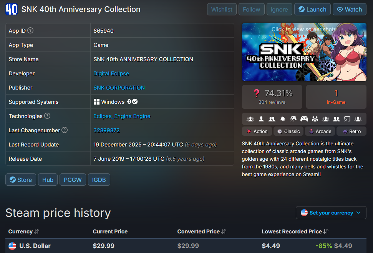Open the Set your currency dropdown
This screenshot has height=253, width=373.
coord(331,213)
